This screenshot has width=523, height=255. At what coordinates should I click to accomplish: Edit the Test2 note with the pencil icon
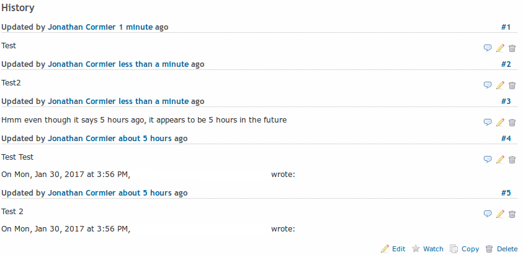(500, 85)
